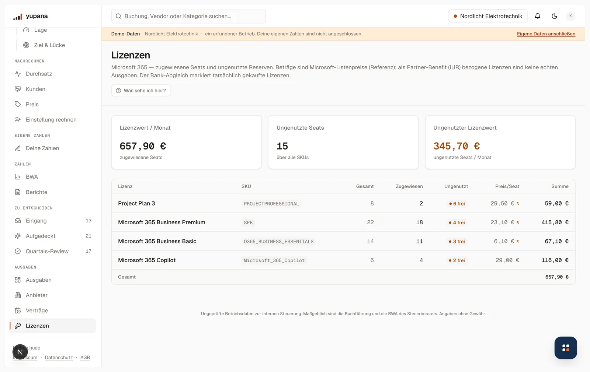Click the Ungenutzter Lizenzwert 345,70 € value

pyautogui.click(x=457, y=146)
